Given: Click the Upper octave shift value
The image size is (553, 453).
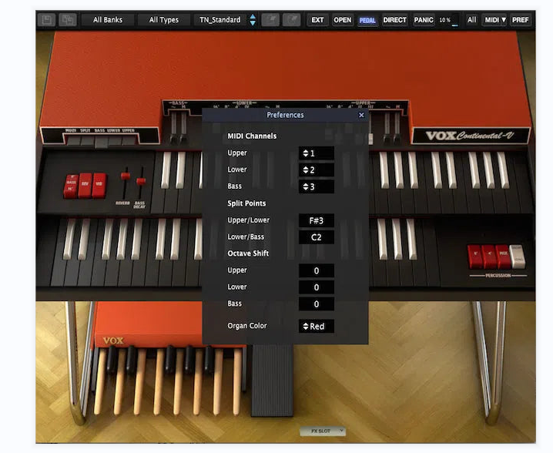Looking at the screenshot, I should pos(316,270).
